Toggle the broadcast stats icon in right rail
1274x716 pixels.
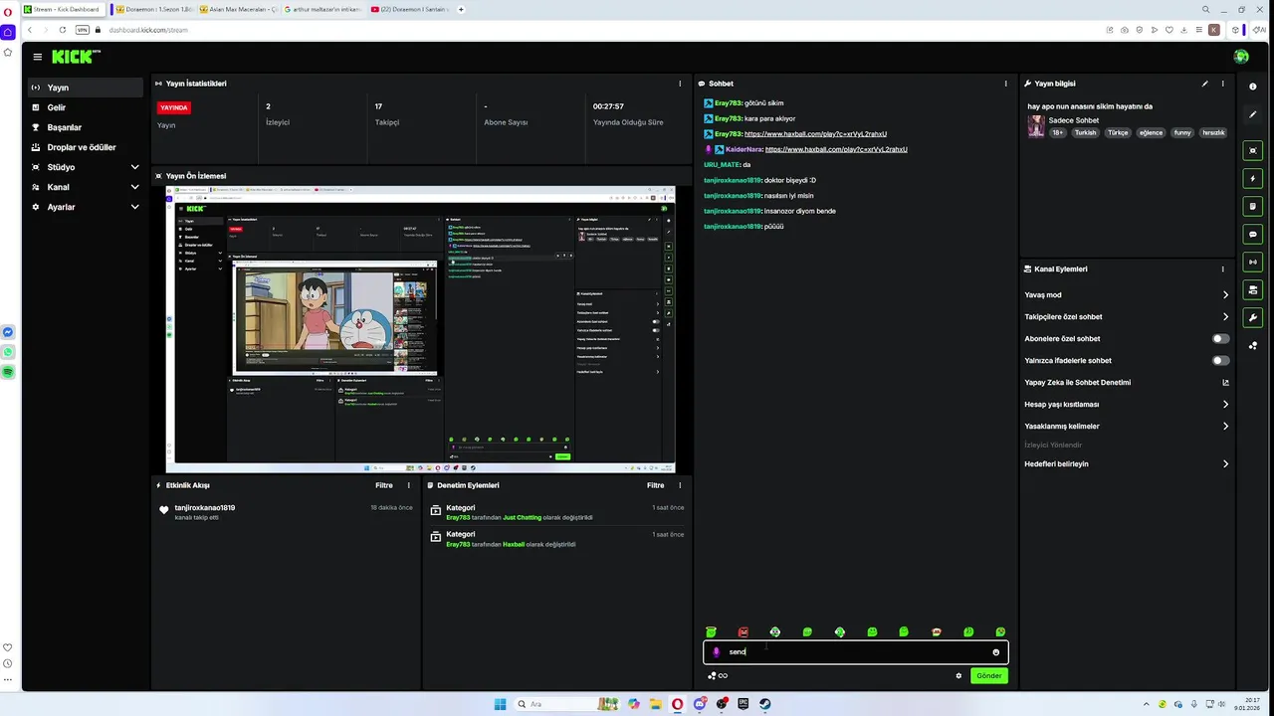point(1252,263)
